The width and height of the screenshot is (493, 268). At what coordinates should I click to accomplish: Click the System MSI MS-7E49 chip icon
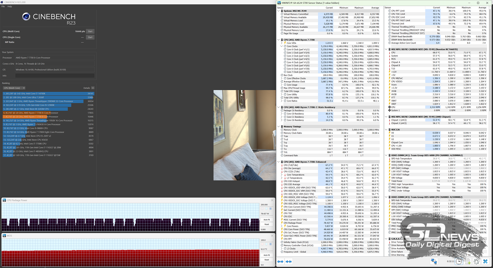(282, 11)
